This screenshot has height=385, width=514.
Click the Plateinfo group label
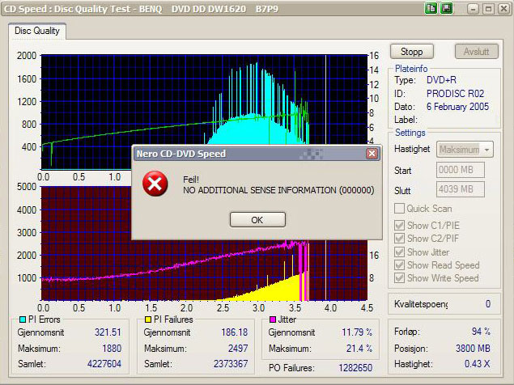coord(411,69)
